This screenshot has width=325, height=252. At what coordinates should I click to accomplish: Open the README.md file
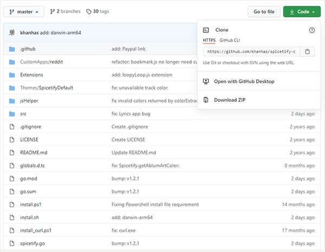click(x=34, y=152)
